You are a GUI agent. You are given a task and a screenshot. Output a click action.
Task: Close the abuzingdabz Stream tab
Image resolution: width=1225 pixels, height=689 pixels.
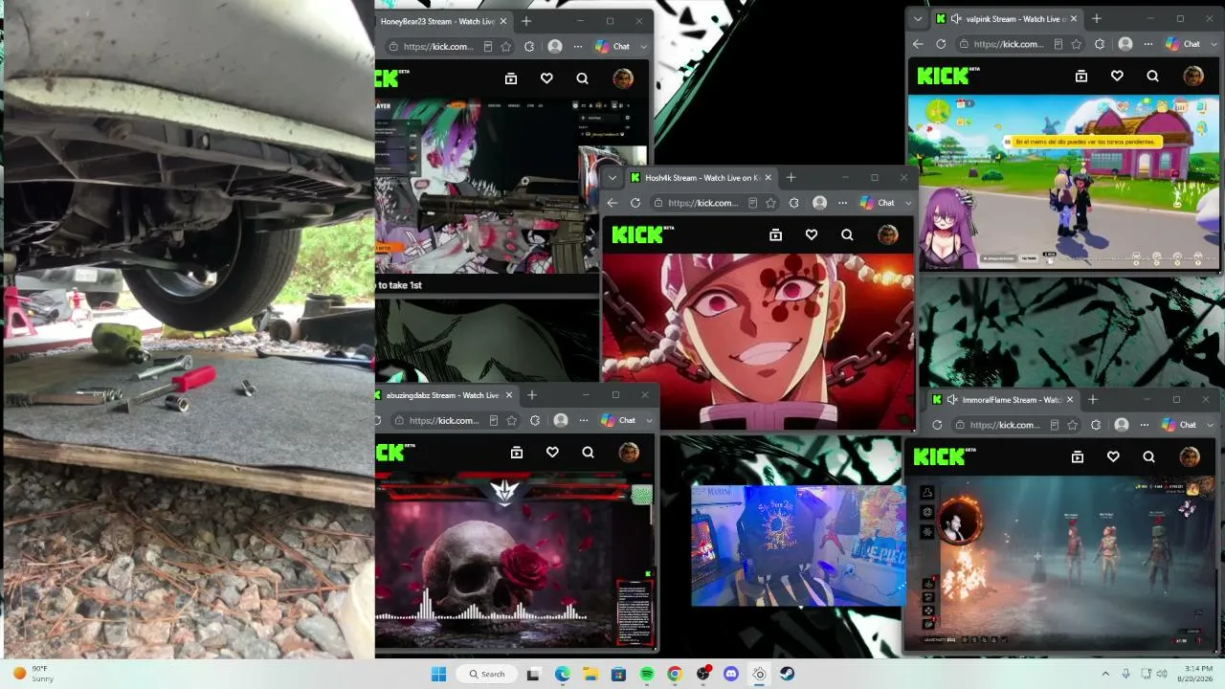[509, 395]
